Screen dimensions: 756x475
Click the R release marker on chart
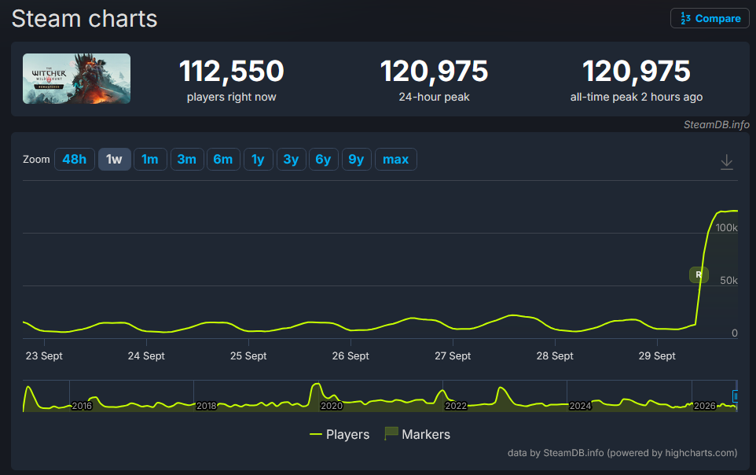coord(699,274)
